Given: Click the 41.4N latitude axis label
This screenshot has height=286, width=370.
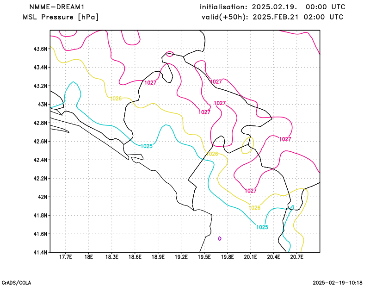Looking at the screenshot, I should point(40,252).
